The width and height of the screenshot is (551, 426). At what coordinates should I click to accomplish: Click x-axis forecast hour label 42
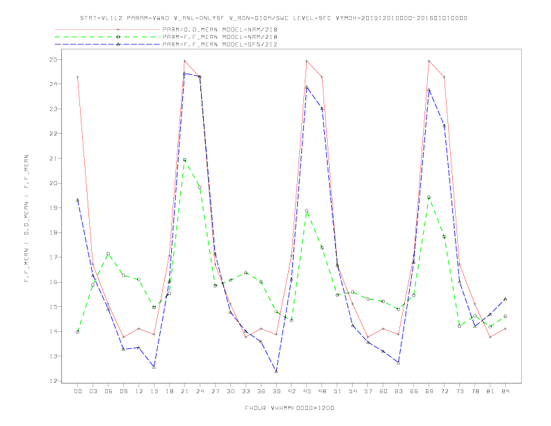pos(292,391)
